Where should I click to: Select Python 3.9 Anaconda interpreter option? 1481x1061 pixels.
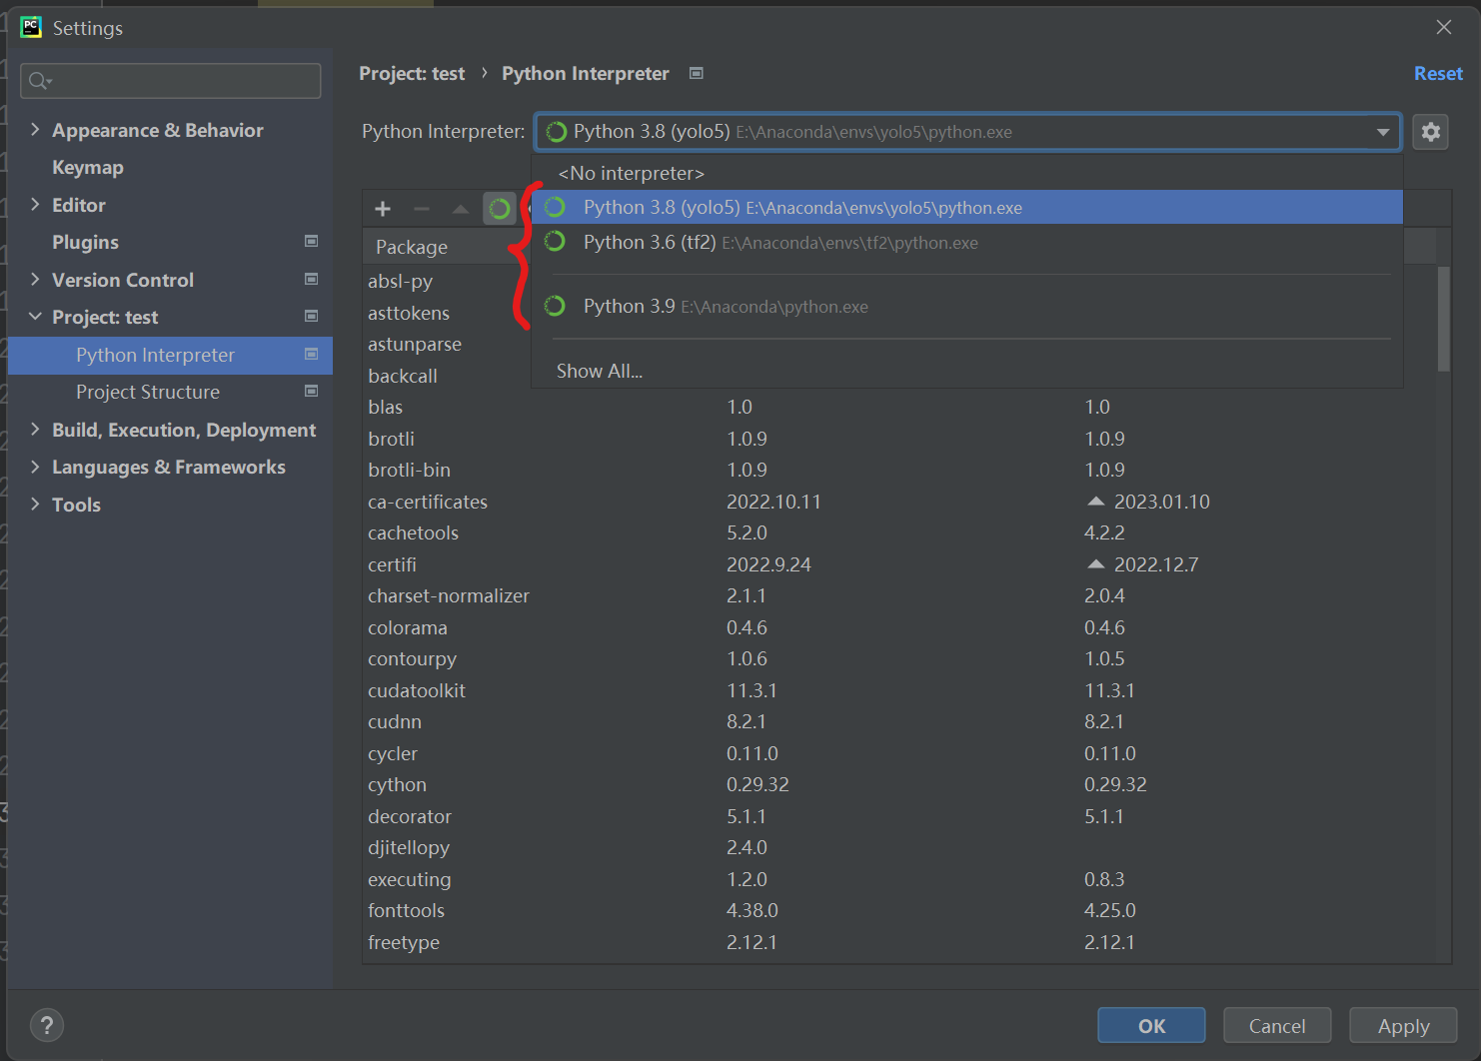pyautogui.click(x=967, y=306)
